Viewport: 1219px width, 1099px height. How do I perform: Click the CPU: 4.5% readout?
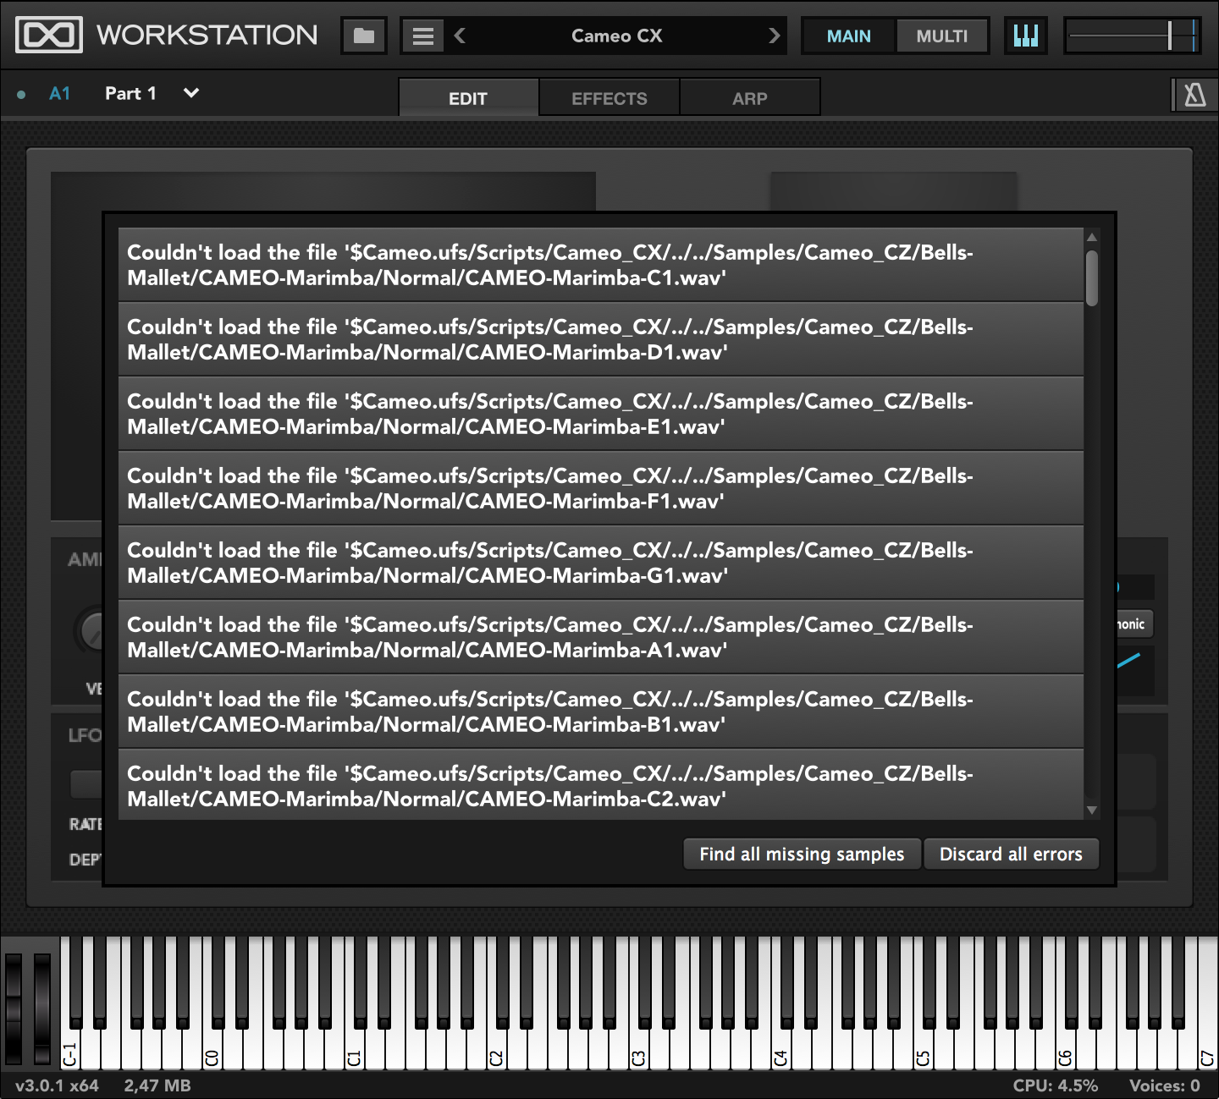(x=1055, y=1085)
